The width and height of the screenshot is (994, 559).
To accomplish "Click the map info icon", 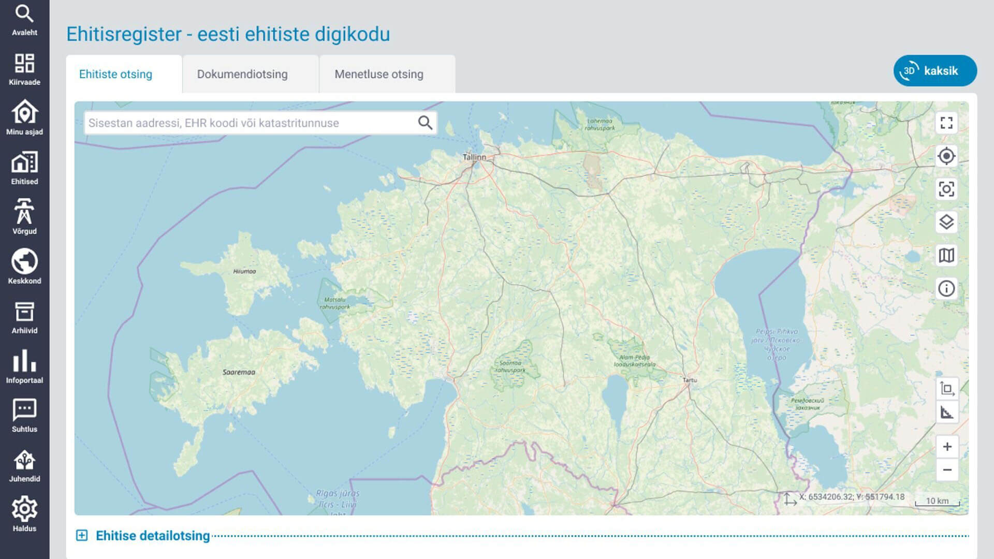I will click(946, 288).
